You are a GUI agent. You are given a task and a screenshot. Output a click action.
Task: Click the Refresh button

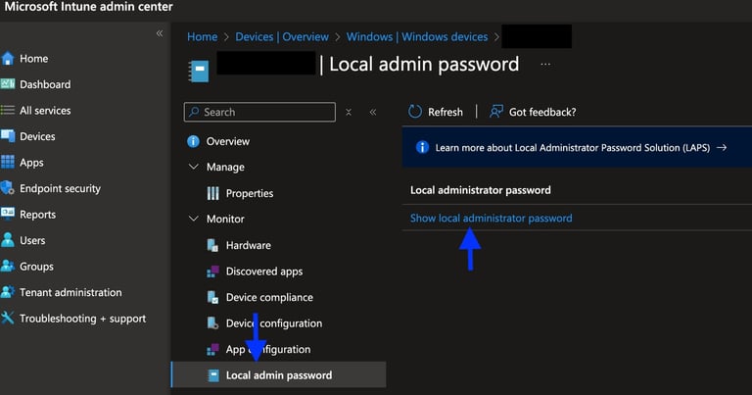pyautogui.click(x=436, y=112)
